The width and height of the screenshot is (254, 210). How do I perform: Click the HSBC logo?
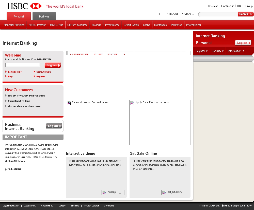(24, 6)
